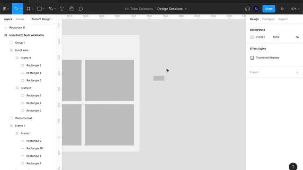Click the Rectangle 10 layer icon

[x=23, y=148]
